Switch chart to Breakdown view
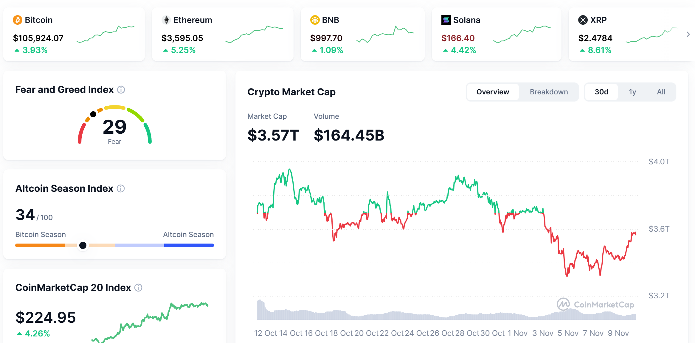 pos(549,92)
